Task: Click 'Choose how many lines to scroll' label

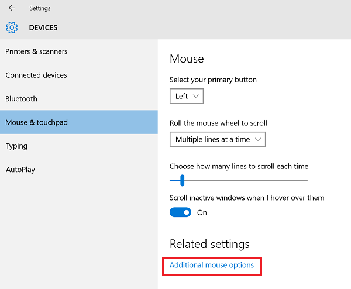Action: [239, 167]
